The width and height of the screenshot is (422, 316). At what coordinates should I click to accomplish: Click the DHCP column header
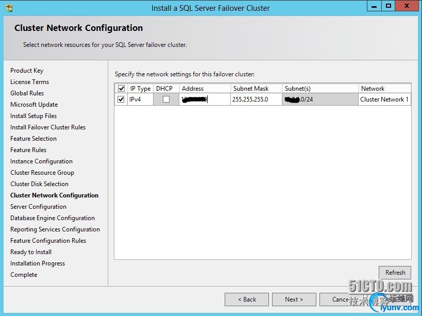[x=166, y=89]
